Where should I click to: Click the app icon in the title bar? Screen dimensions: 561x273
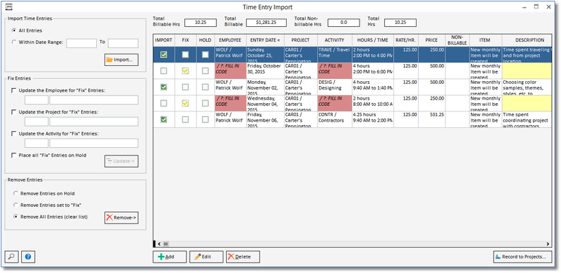coord(9,7)
